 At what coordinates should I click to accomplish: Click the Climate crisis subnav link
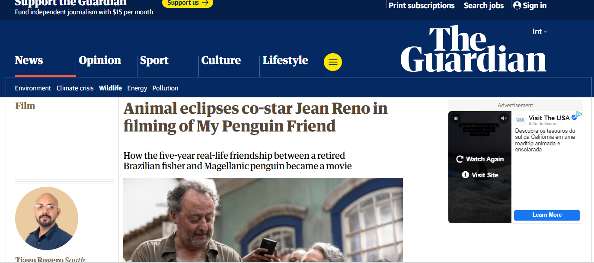tap(75, 88)
